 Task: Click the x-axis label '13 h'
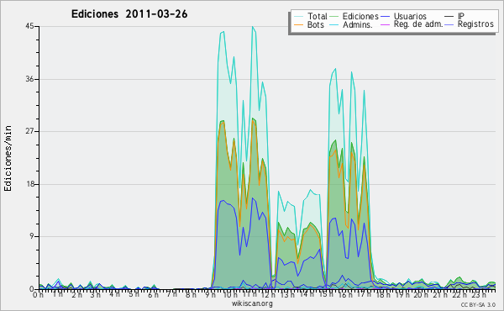click(287, 294)
